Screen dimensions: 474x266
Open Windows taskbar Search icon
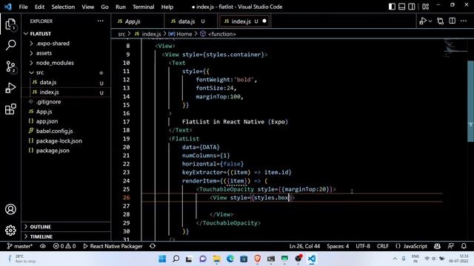tap(176, 259)
